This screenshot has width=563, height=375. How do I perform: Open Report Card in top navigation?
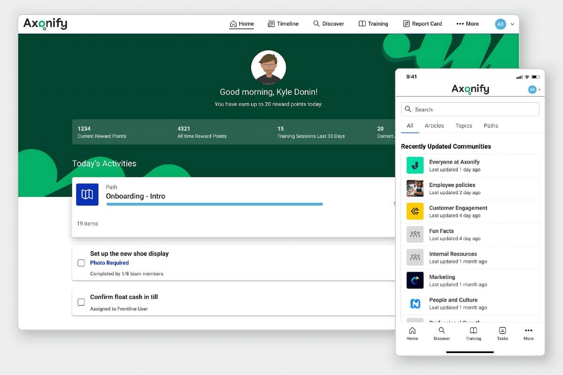tap(422, 24)
